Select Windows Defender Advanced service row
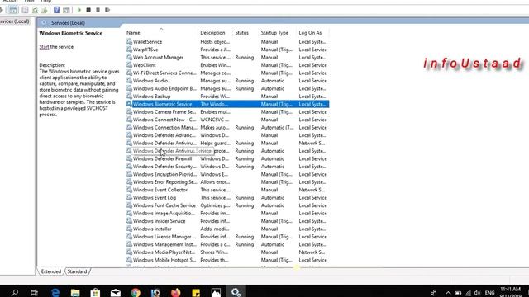This screenshot has height=297, width=529. coord(227,135)
